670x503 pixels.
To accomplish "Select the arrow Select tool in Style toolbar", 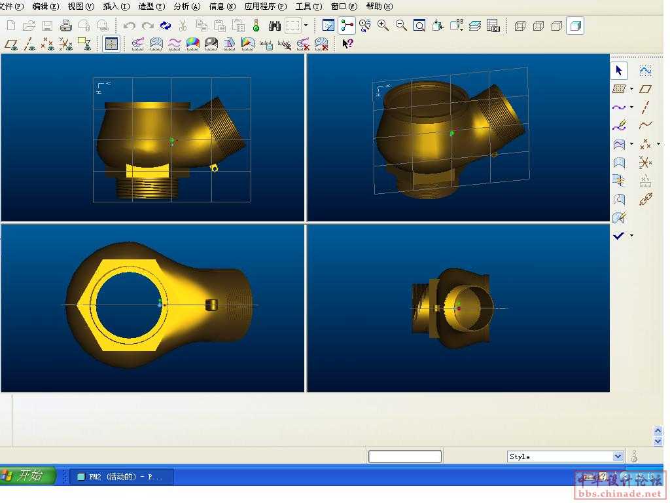I will coord(619,70).
